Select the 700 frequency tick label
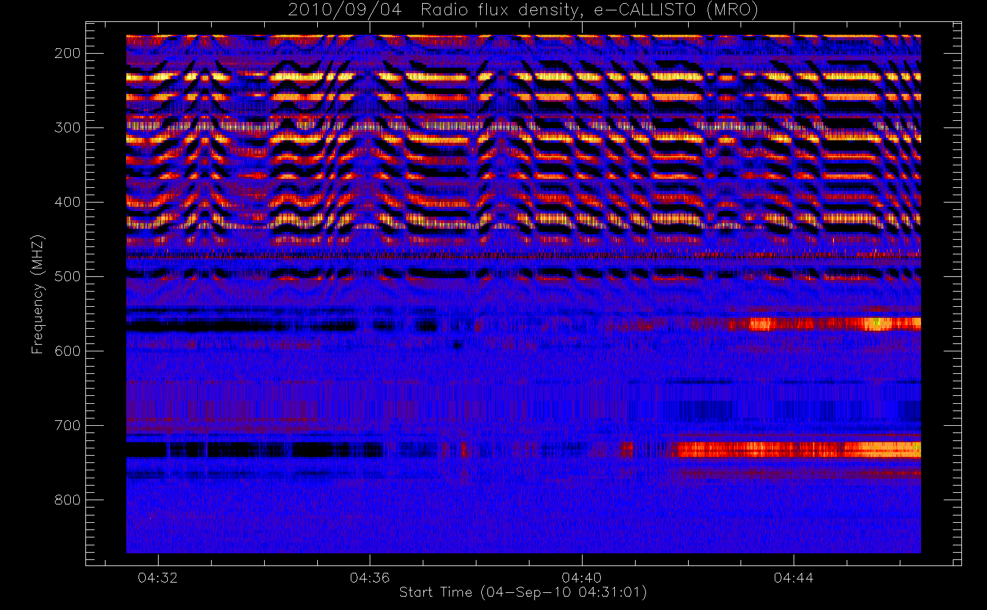 click(x=68, y=425)
